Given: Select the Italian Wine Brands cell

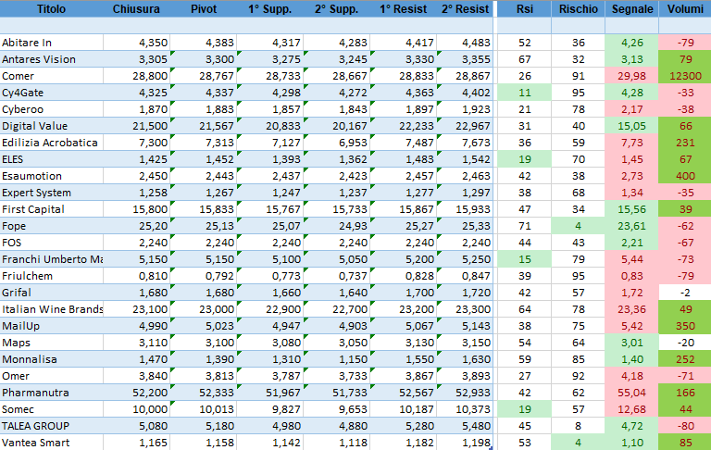Looking at the screenshot, I should point(51,309).
